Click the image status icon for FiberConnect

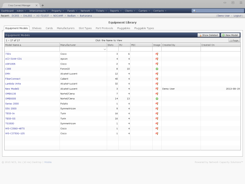[x=157, y=79]
